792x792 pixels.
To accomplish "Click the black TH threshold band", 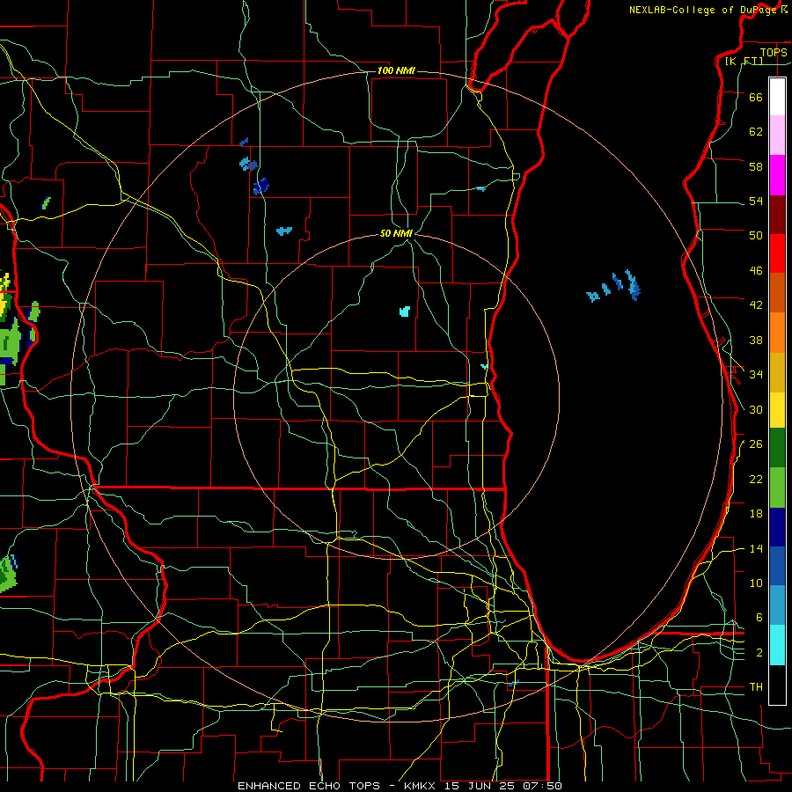I will [777, 685].
